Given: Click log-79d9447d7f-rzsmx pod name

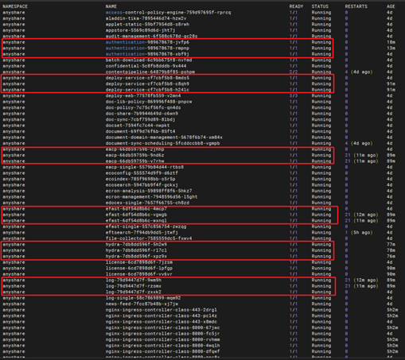Looking at the screenshot, I should click(x=134, y=286).
